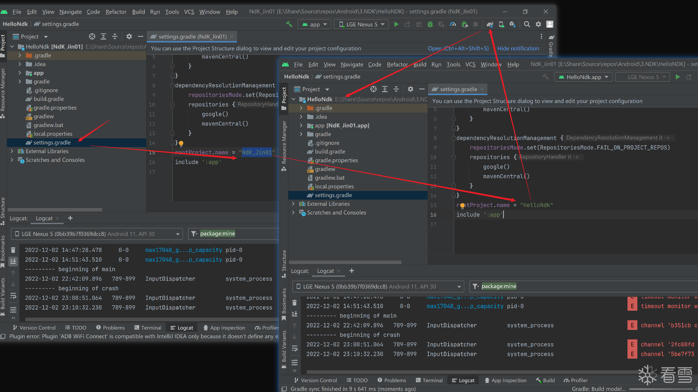Click Sync Project with Gradle Files icon
The height and width of the screenshot is (392, 698).
(x=490, y=24)
